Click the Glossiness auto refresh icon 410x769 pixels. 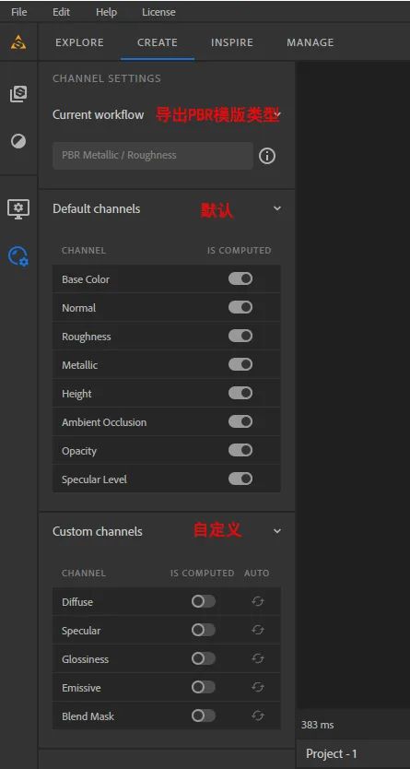[258, 658]
